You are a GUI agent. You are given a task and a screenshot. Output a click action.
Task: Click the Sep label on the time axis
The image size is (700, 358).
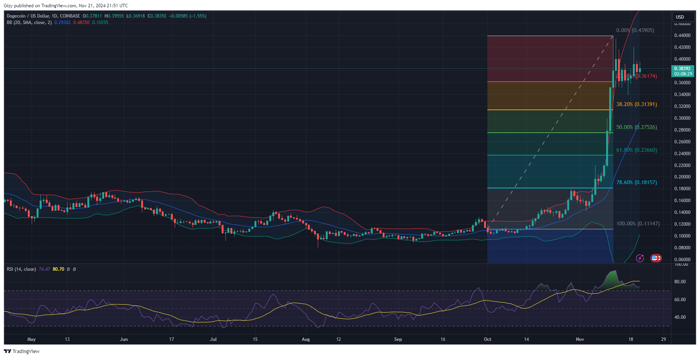tap(398, 339)
